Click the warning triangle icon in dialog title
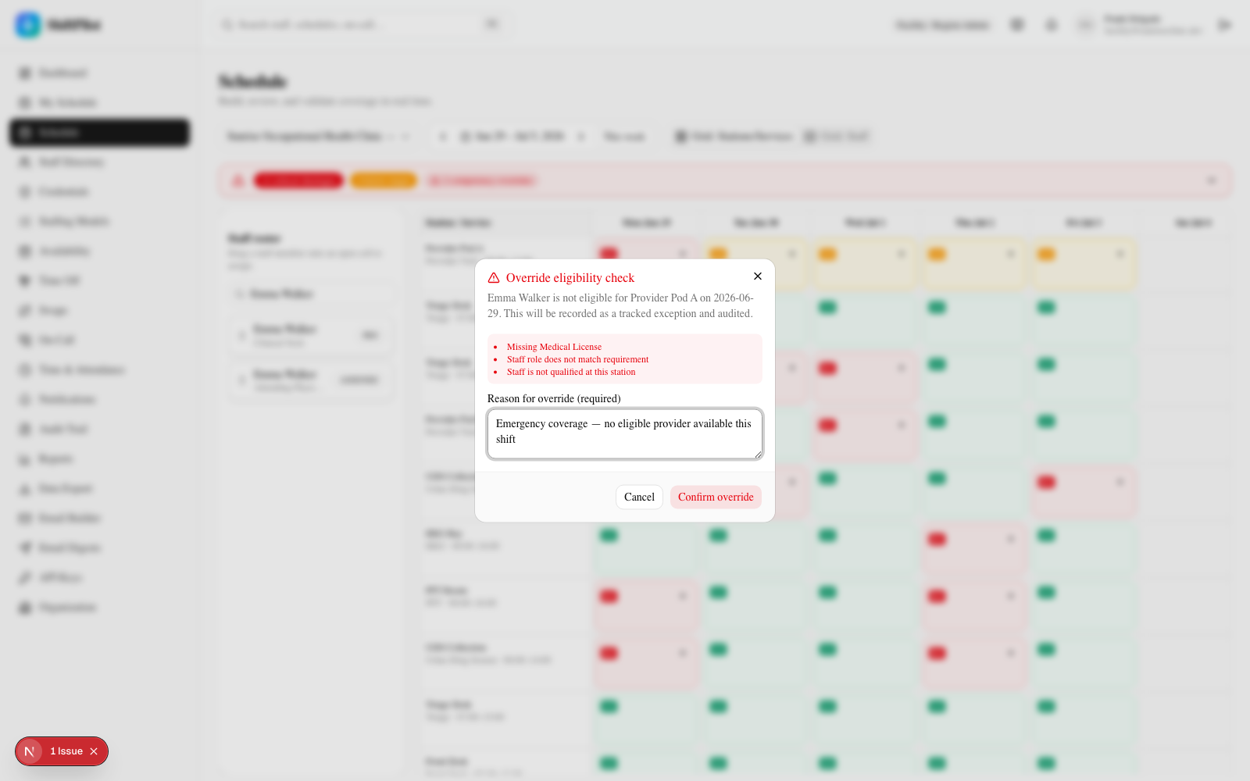 494,278
